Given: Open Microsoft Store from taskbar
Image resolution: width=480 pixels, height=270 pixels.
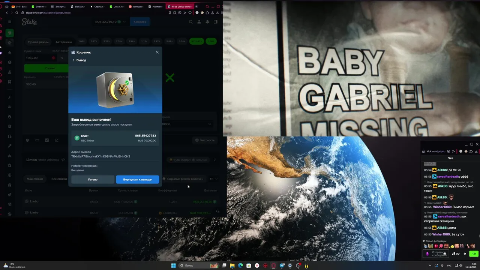Looking at the screenshot, I should (x=249, y=265).
